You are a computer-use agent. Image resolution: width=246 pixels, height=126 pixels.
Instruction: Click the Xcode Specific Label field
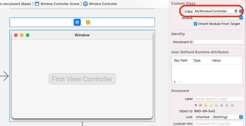tap(218, 99)
